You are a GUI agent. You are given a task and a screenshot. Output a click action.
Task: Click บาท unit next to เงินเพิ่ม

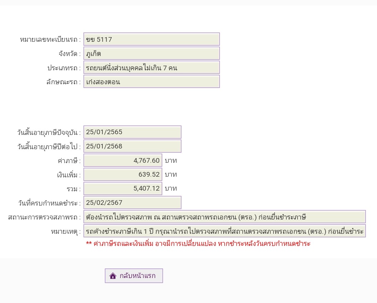pyautogui.click(x=171, y=175)
